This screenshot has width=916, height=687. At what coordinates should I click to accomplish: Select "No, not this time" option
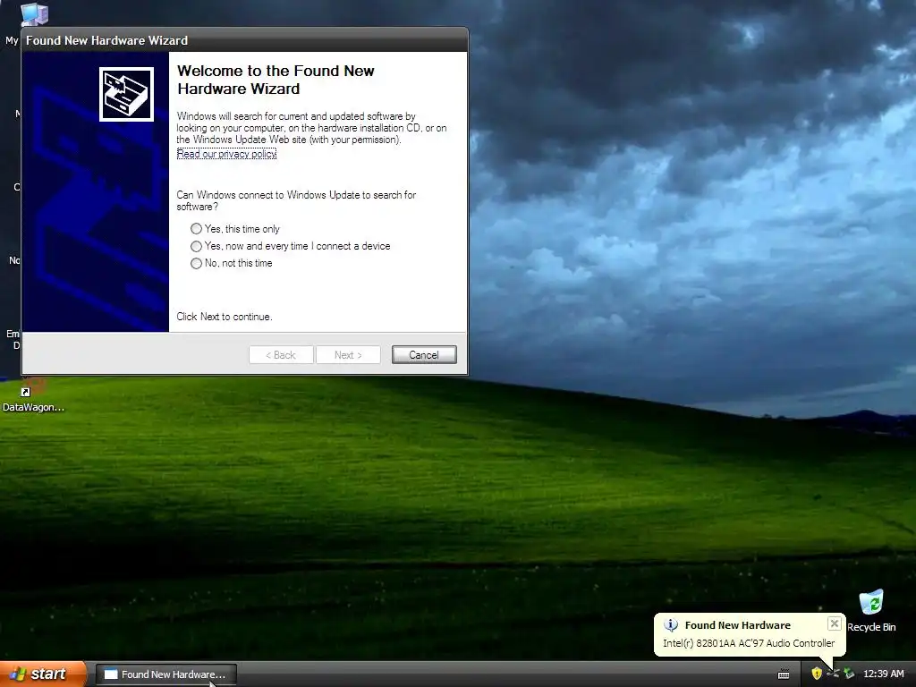232,263
